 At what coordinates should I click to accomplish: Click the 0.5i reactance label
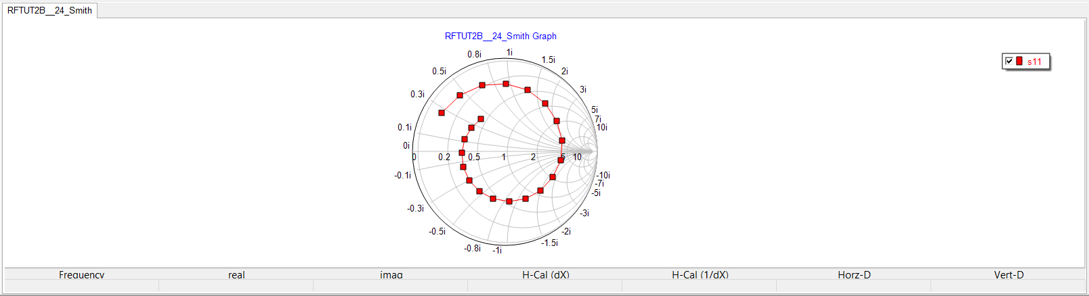(x=439, y=71)
